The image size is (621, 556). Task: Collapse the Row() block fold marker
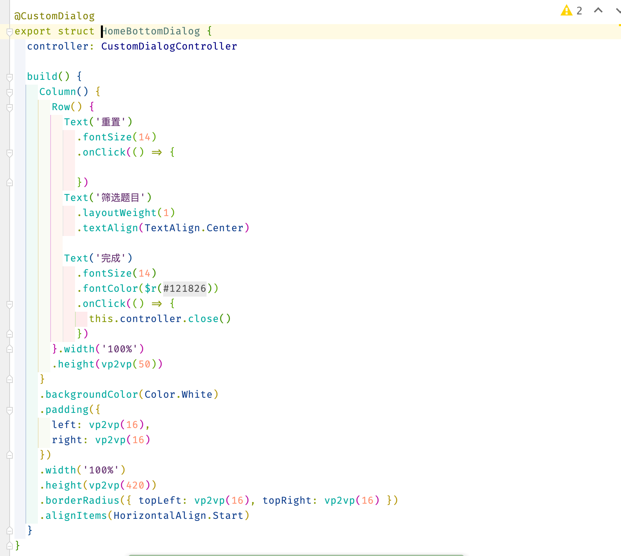tap(10, 108)
